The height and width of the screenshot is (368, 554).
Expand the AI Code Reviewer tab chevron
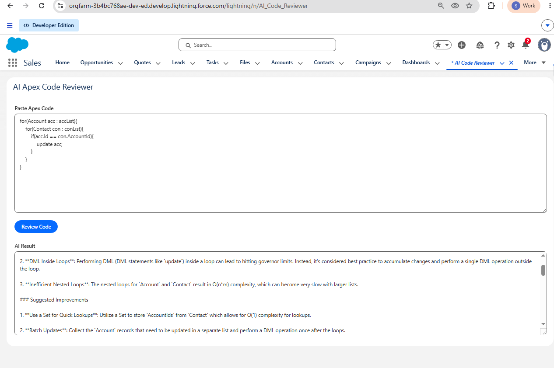(x=502, y=63)
